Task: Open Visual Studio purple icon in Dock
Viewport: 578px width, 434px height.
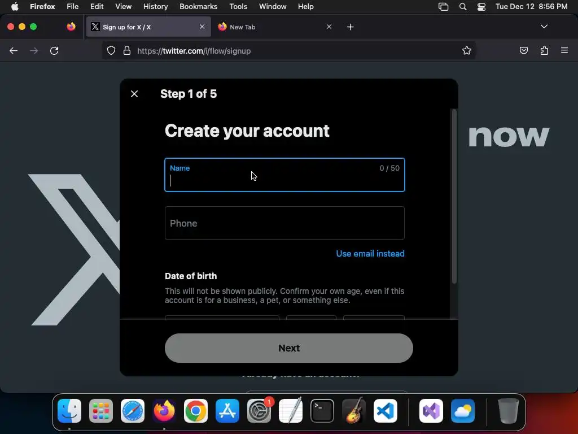Action: coord(431,411)
